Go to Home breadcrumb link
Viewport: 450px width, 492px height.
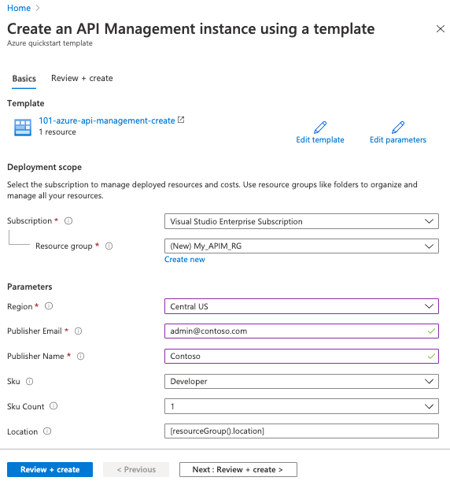pyautogui.click(x=19, y=8)
